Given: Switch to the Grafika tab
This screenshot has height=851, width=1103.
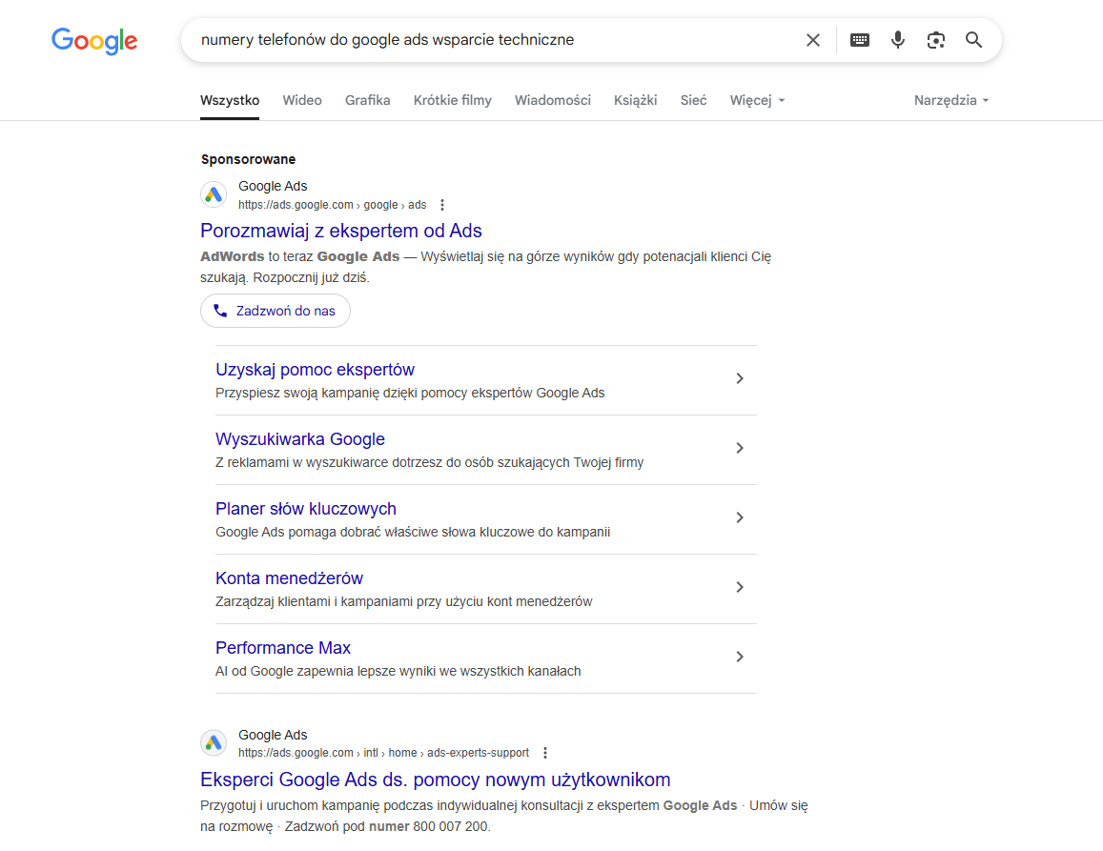Looking at the screenshot, I should (x=367, y=100).
